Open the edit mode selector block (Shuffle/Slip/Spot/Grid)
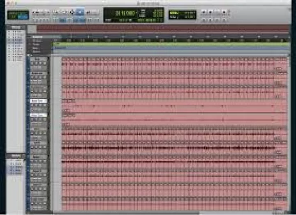 coord(18,15)
